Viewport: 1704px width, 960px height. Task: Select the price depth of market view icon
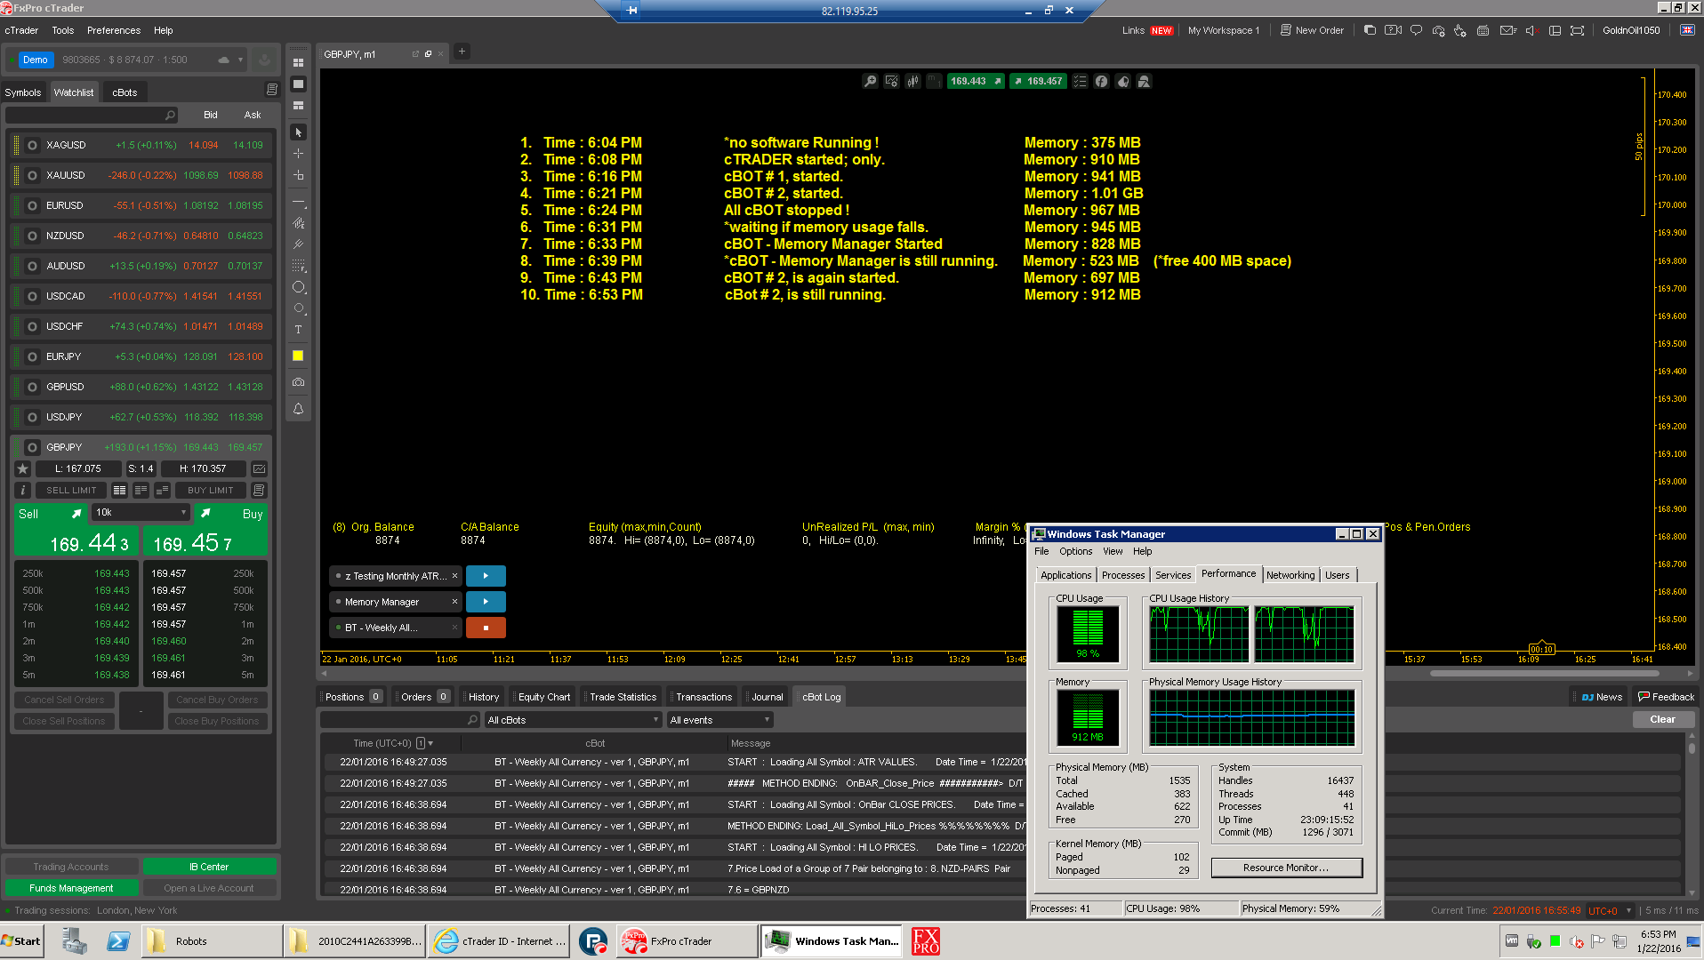pos(141,490)
